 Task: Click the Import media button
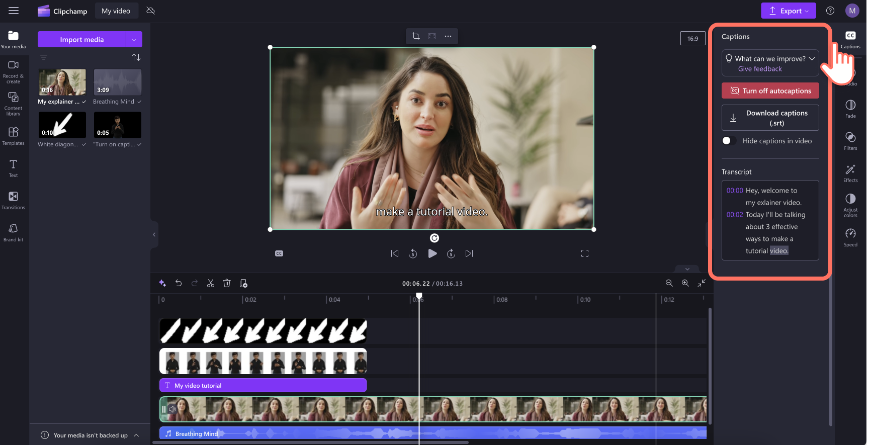(81, 39)
